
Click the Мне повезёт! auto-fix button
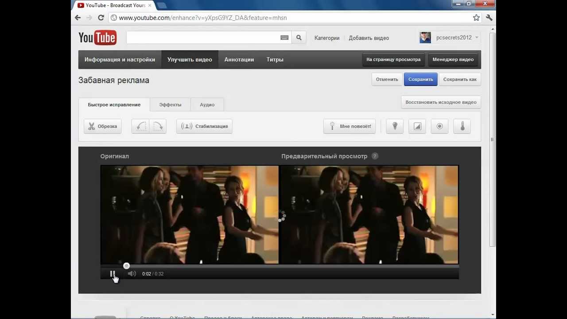click(x=350, y=126)
